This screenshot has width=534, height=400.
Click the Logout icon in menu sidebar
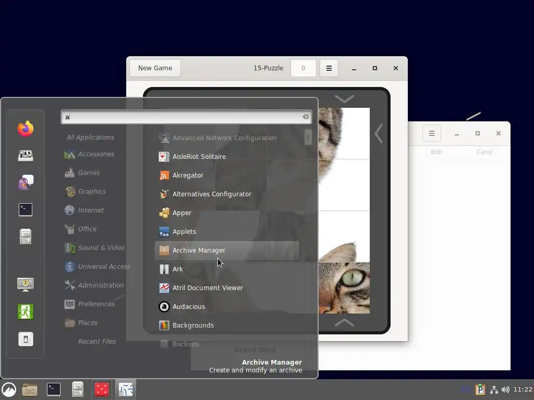click(26, 311)
